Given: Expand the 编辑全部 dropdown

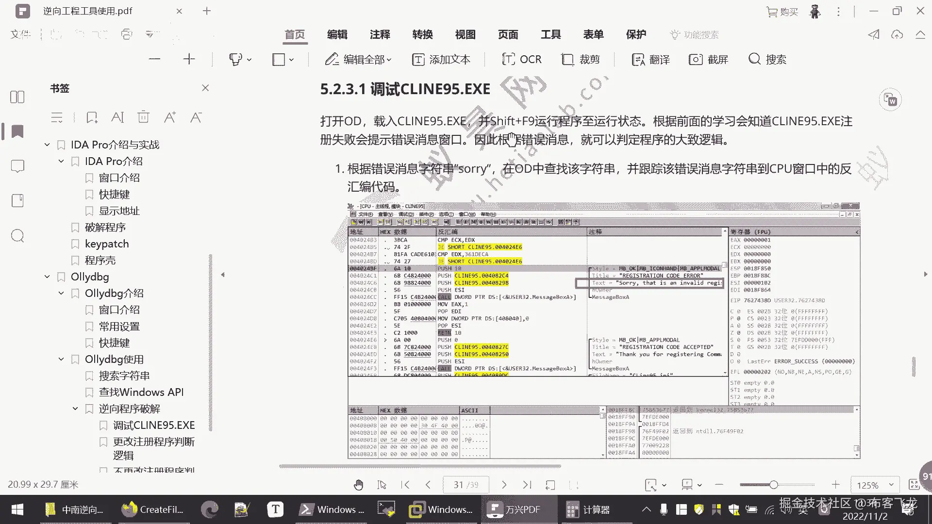Looking at the screenshot, I should [x=389, y=60].
